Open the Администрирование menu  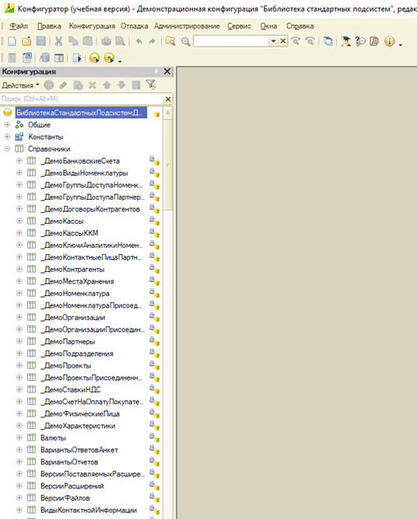(x=187, y=26)
